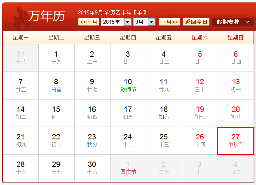256x185 pixels.
Task: Select September 10 教师节 day
Action: click(128, 86)
